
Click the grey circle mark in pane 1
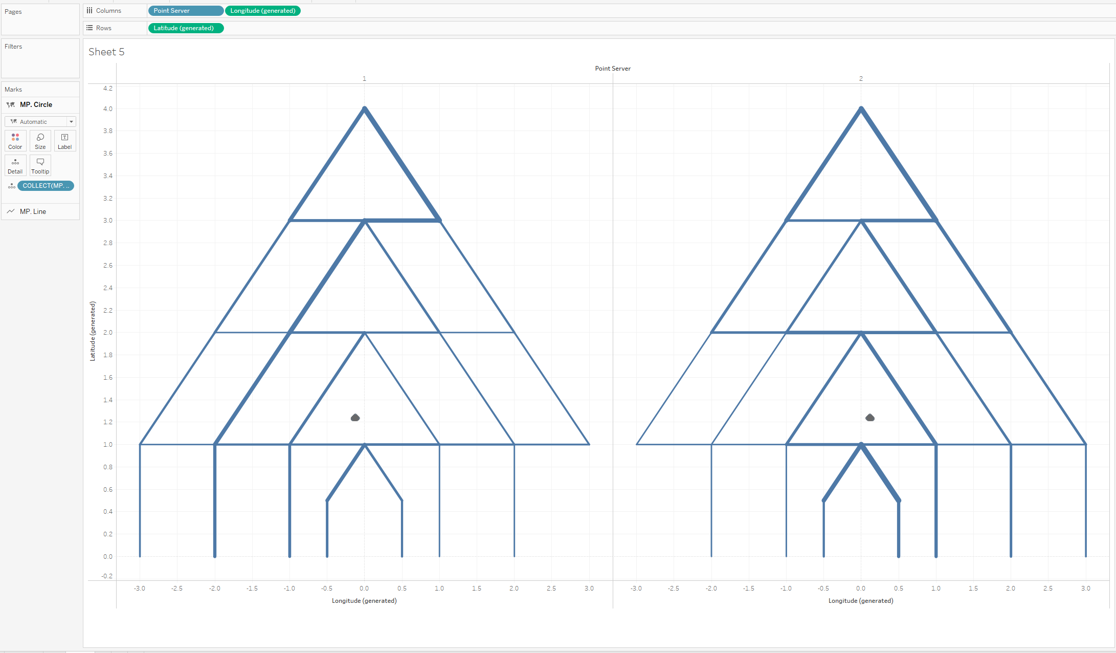pyautogui.click(x=355, y=418)
